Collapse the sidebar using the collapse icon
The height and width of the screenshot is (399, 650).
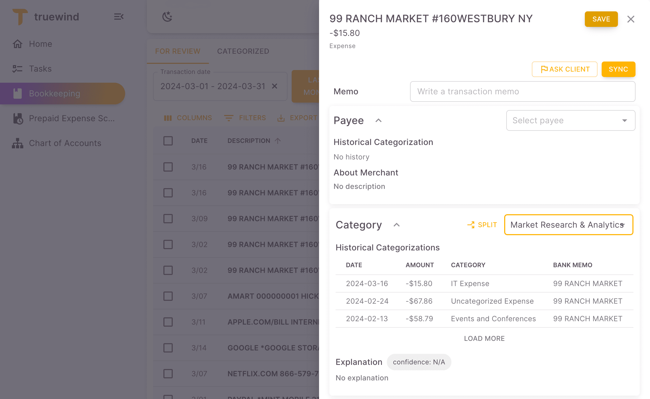[x=118, y=17]
